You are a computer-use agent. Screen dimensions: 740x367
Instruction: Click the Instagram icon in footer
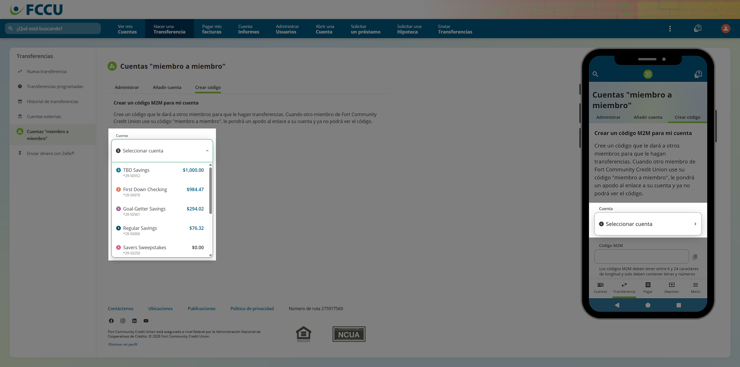pos(123,321)
